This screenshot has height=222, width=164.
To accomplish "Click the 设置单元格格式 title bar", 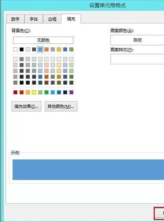I will click(x=107, y=6).
